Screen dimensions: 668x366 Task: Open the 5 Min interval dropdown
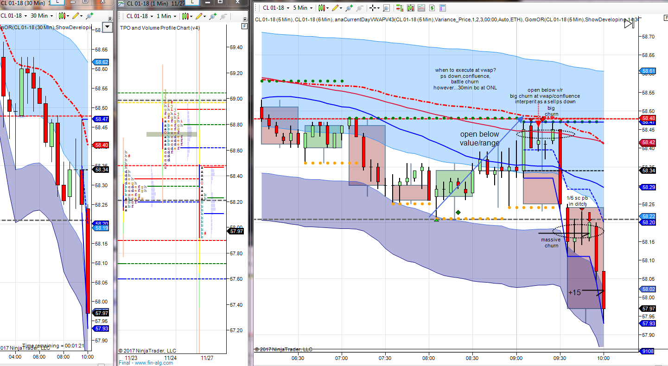point(304,8)
